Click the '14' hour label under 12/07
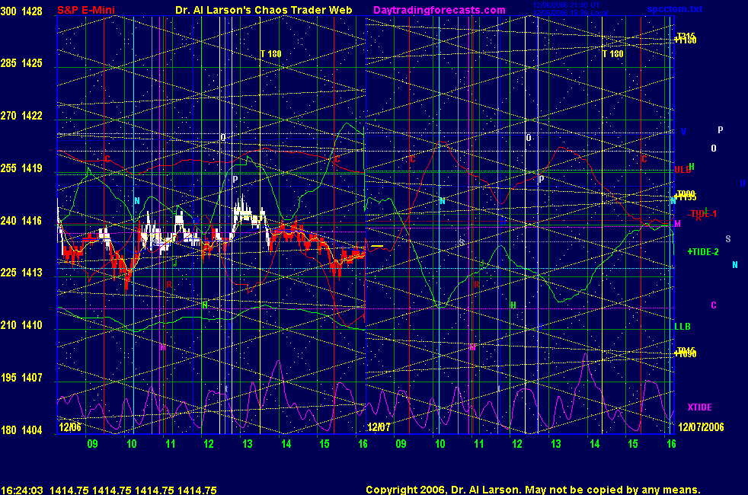 point(594,444)
